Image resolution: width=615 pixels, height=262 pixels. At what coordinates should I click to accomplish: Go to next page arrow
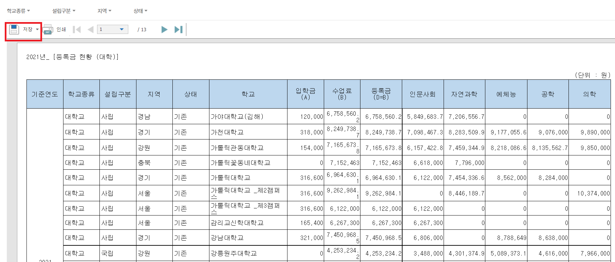164,30
